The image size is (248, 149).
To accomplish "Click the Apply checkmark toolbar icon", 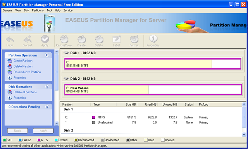I will (45, 39).
